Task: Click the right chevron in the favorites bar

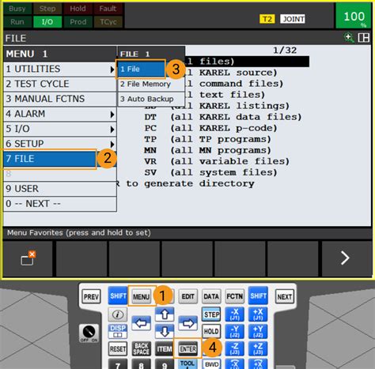Action: click(x=345, y=258)
